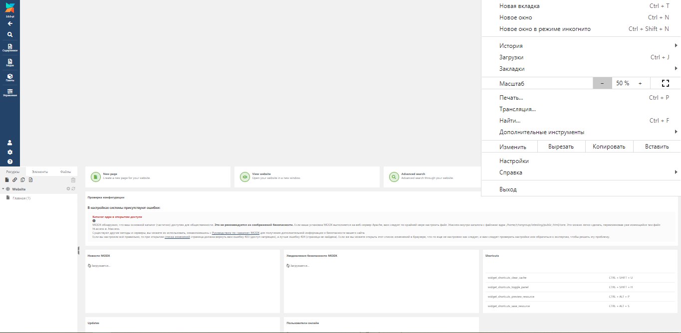Toggle the fullscreen mode icon
Image resolution: width=681 pixels, height=333 pixels.
[665, 83]
